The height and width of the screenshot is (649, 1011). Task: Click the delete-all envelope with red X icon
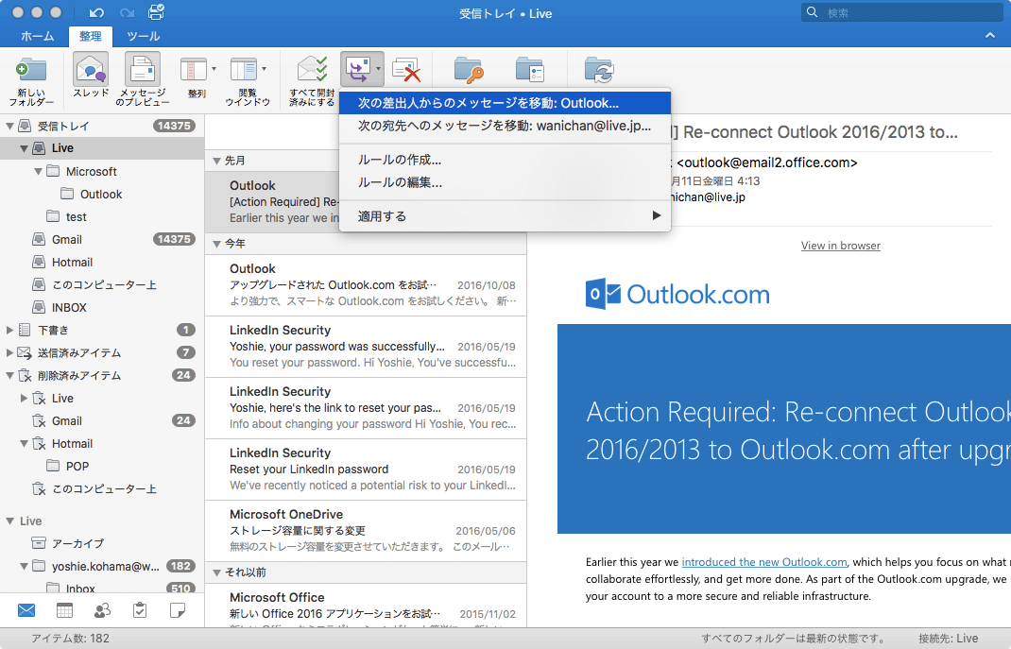click(x=407, y=70)
